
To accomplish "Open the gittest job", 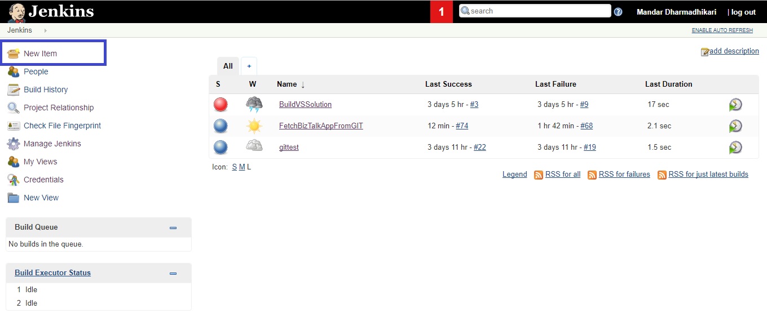I will (289, 147).
